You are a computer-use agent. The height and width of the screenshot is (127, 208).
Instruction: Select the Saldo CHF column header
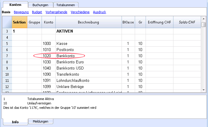coord(187,22)
